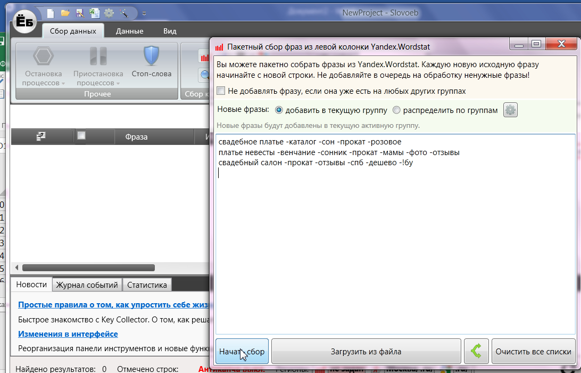The height and width of the screenshot is (373, 581).
Task: Click the платье невесты phrase line
Action: click(339, 152)
